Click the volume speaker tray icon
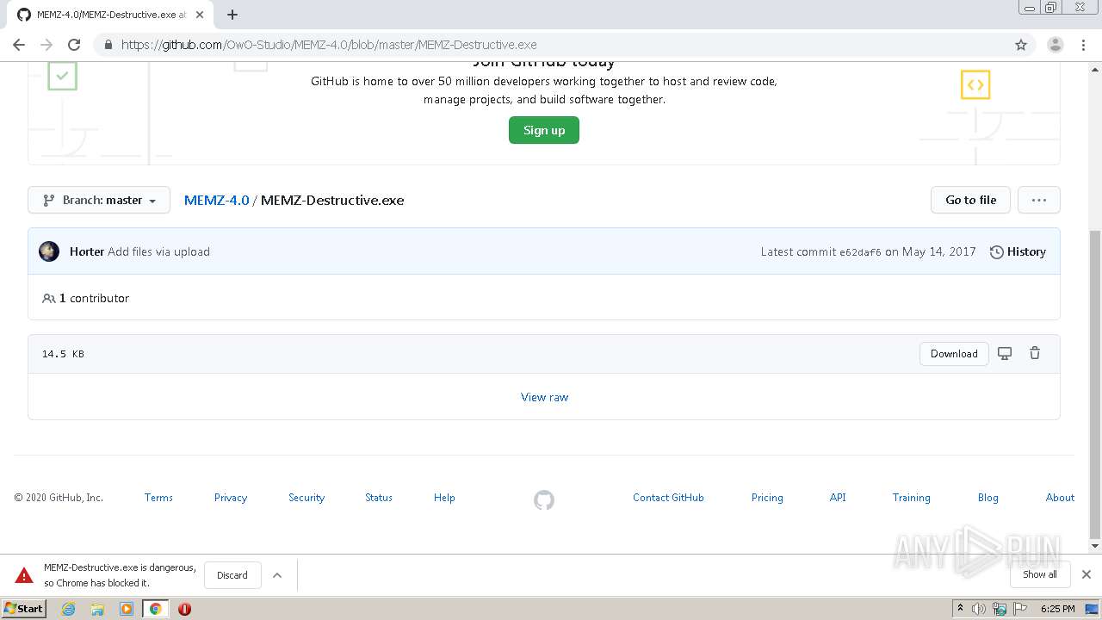 click(979, 609)
